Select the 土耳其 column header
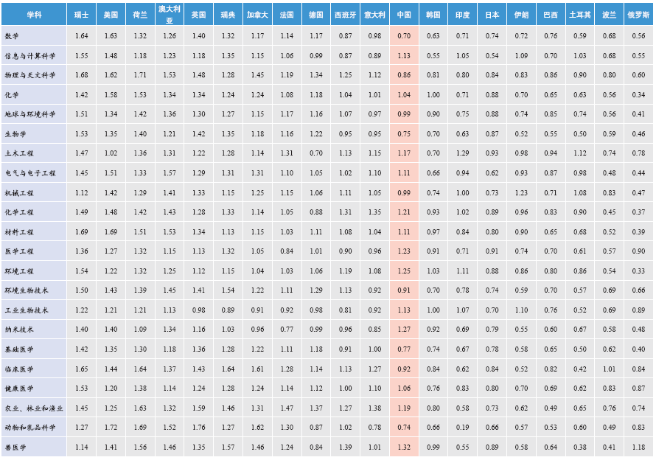The image size is (656, 460). point(580,15)
